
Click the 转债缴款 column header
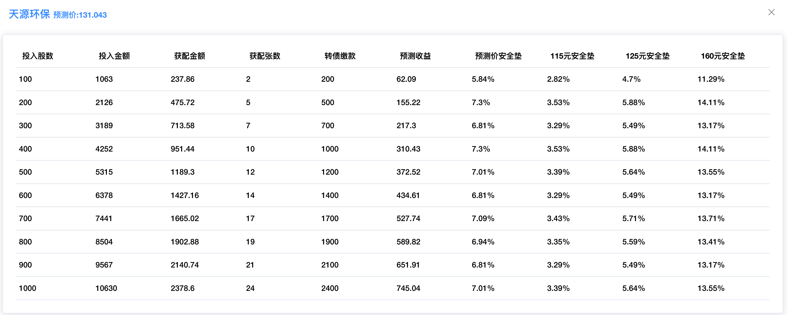pos(340,56)
